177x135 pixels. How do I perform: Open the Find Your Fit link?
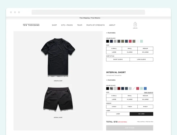pyautogui.click(x=149, y=92)
